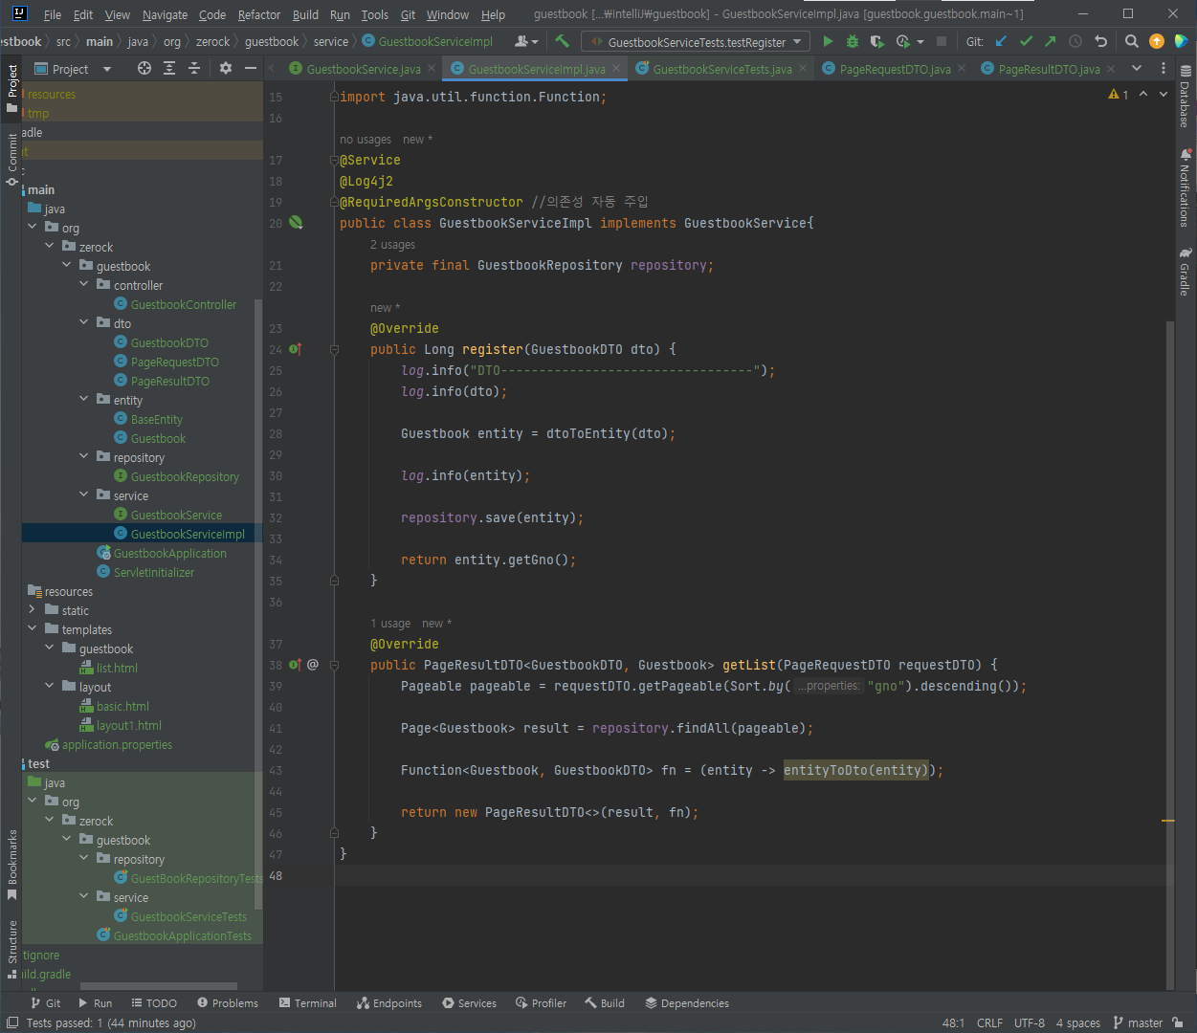The height and width of the screenshot is (1033, 1197).
Task: Open the Problems tool window
Action: (x=228, y=1003)
